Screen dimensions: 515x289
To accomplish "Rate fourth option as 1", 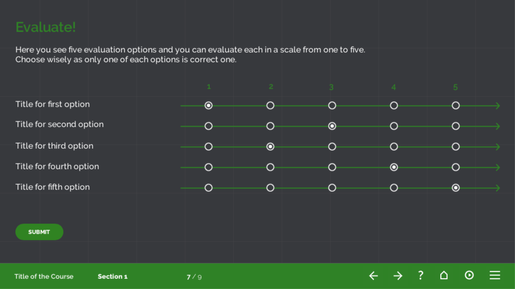I will (209, 167).
